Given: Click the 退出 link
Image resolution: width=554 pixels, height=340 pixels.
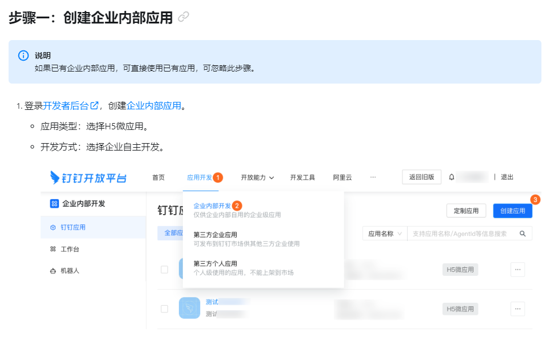Looking at the screenshot, I should (x=507, y=177).
